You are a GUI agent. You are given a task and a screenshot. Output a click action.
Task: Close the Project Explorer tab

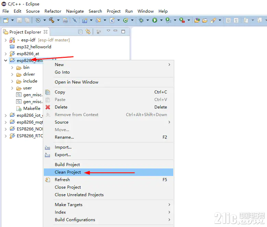click(46, 32)
